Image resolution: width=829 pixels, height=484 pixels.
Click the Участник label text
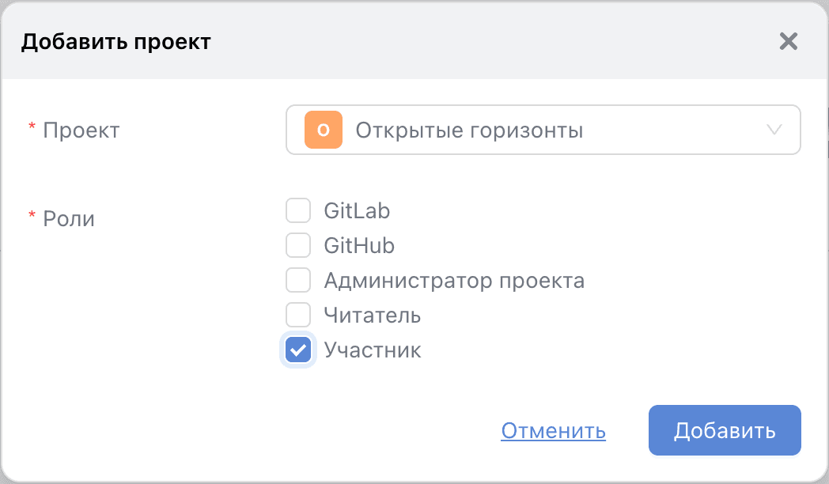[373, 350]
